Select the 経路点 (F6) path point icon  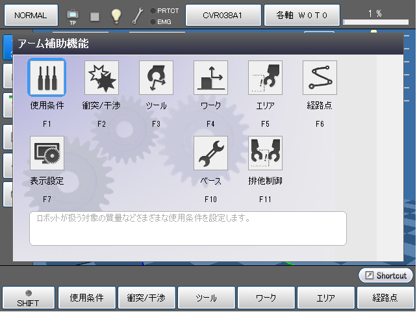click(320, 78)
